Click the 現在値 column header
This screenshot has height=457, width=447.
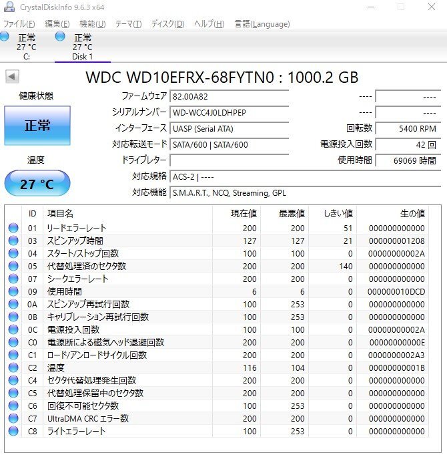click(x=236, y=214)
